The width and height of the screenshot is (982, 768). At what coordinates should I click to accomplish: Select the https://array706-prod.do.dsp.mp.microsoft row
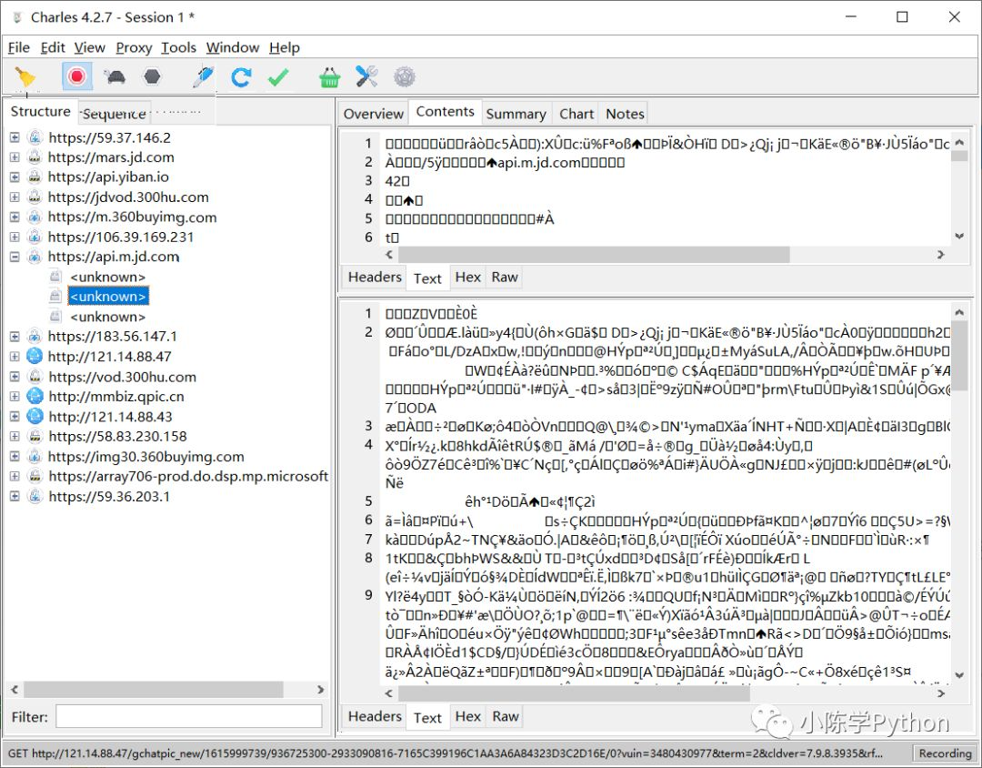point(188,477)
